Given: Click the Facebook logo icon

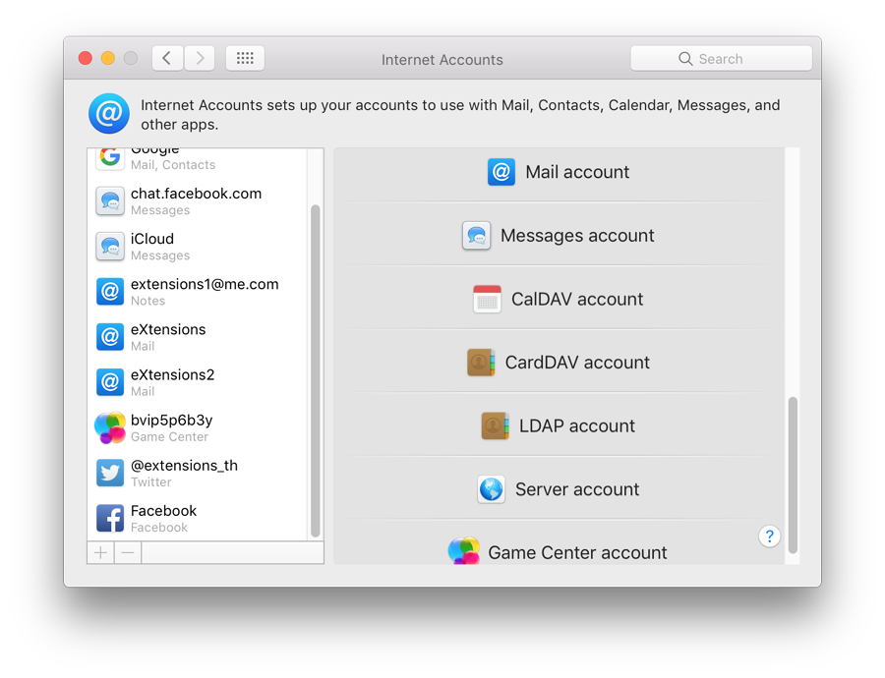Looking at the screenshot, I should coord(110,518).
